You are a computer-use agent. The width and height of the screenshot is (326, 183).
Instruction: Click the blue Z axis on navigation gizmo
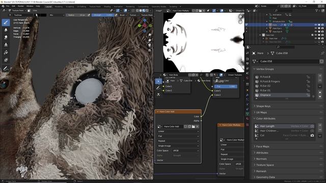pyautogui.click(x=145, y=20)
